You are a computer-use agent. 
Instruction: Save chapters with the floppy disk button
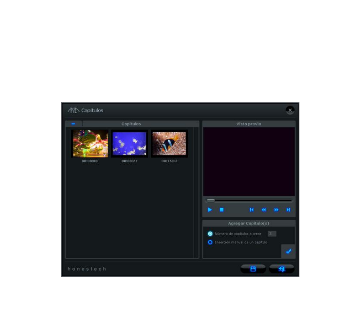tap(253, 269)
